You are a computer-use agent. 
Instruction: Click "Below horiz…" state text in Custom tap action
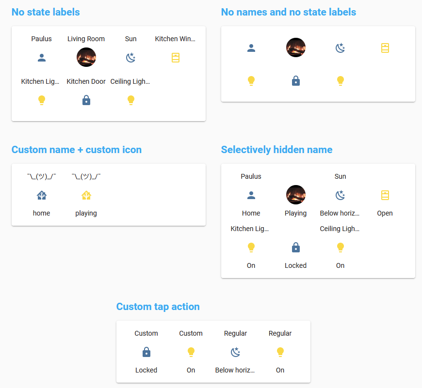235,370
